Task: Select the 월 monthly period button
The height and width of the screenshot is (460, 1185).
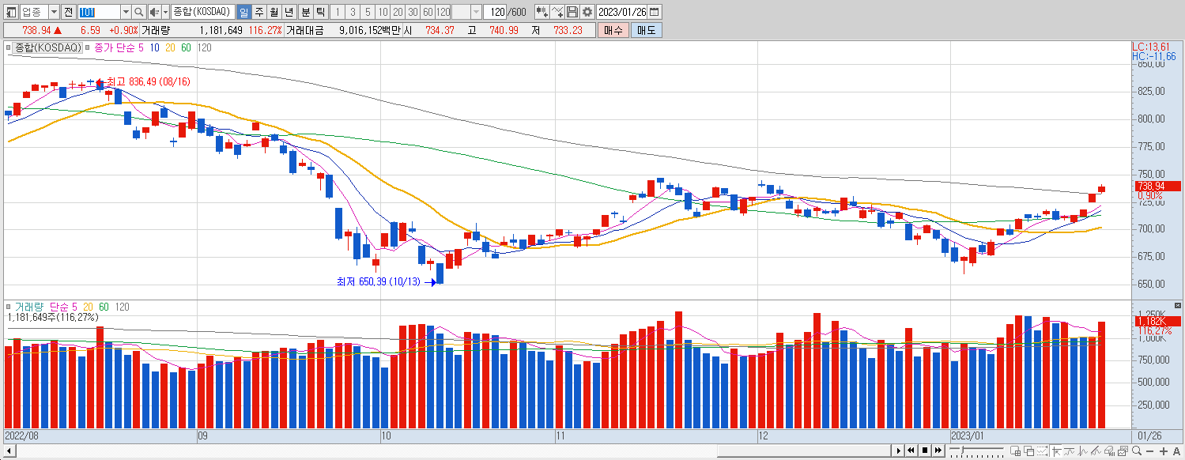Action: [x=274, y=12]
